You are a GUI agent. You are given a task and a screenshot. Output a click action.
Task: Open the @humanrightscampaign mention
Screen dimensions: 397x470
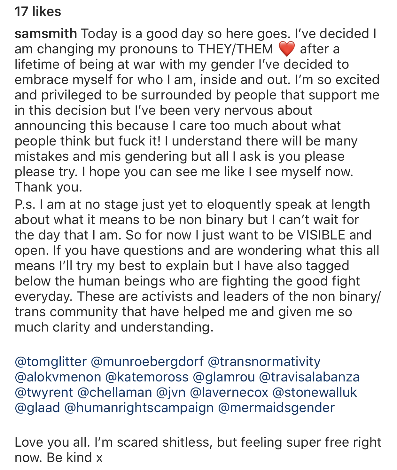coord(139,408)
